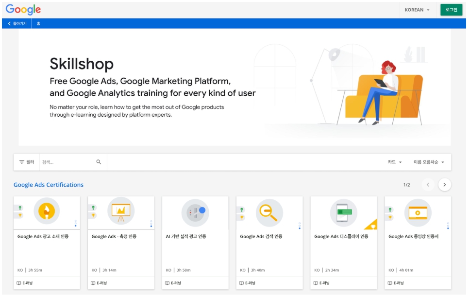Click the chart easel icon on 측정 card
470x298 pixels.
pos(121,211)
